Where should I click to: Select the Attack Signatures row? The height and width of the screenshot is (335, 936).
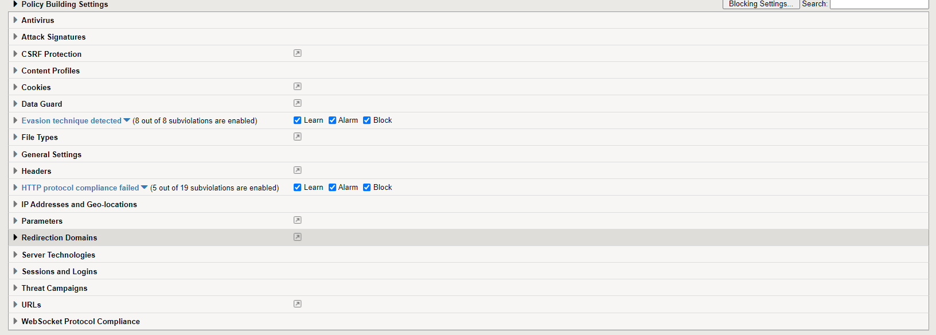point(53,37)
